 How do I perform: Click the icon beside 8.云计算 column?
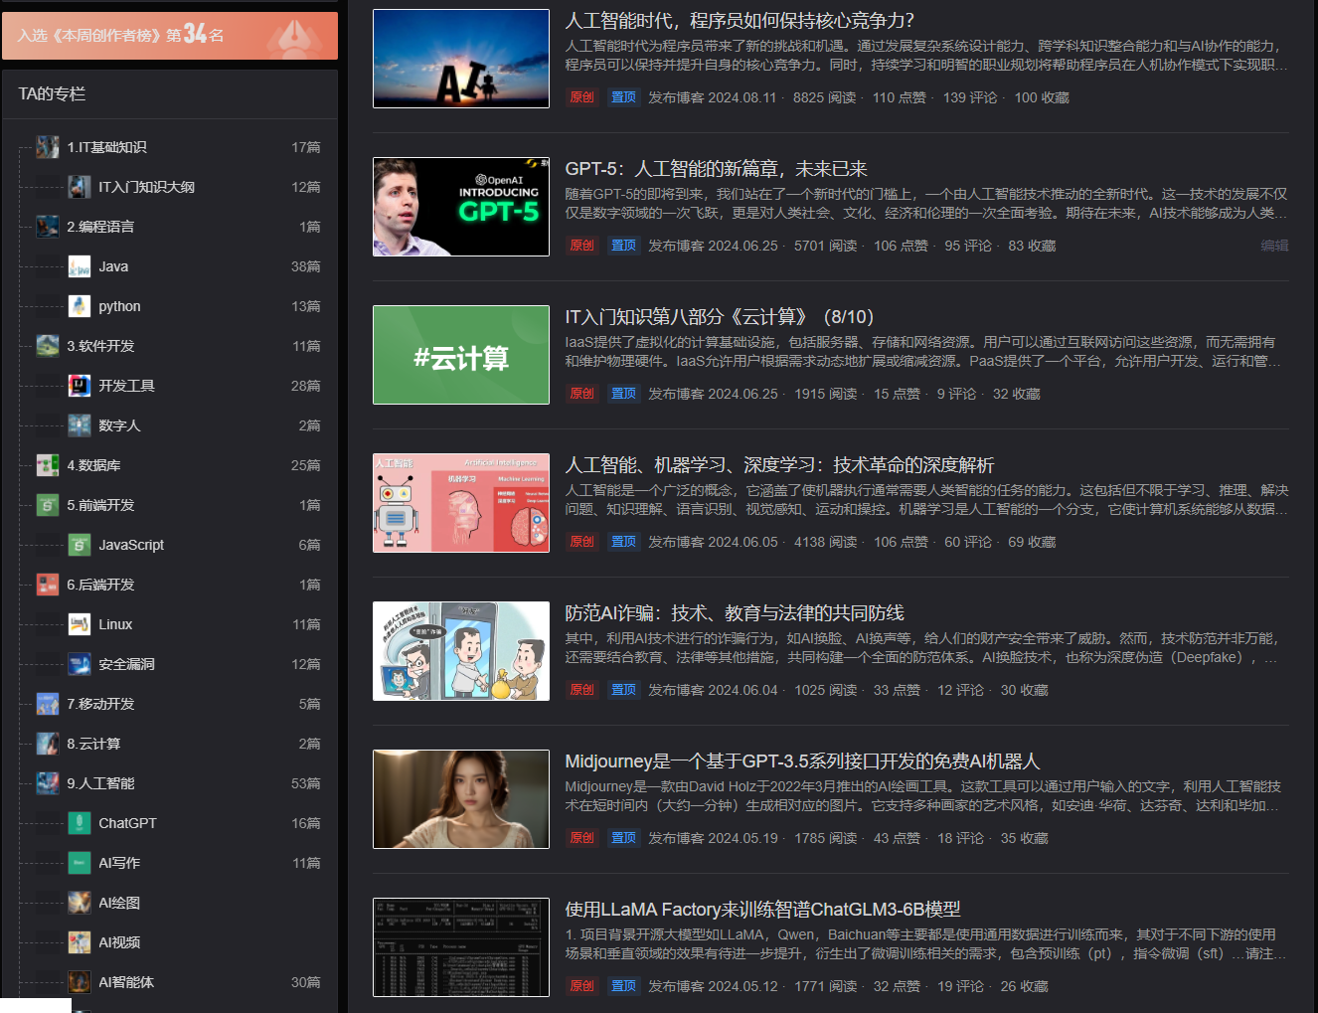coord(48,744)
